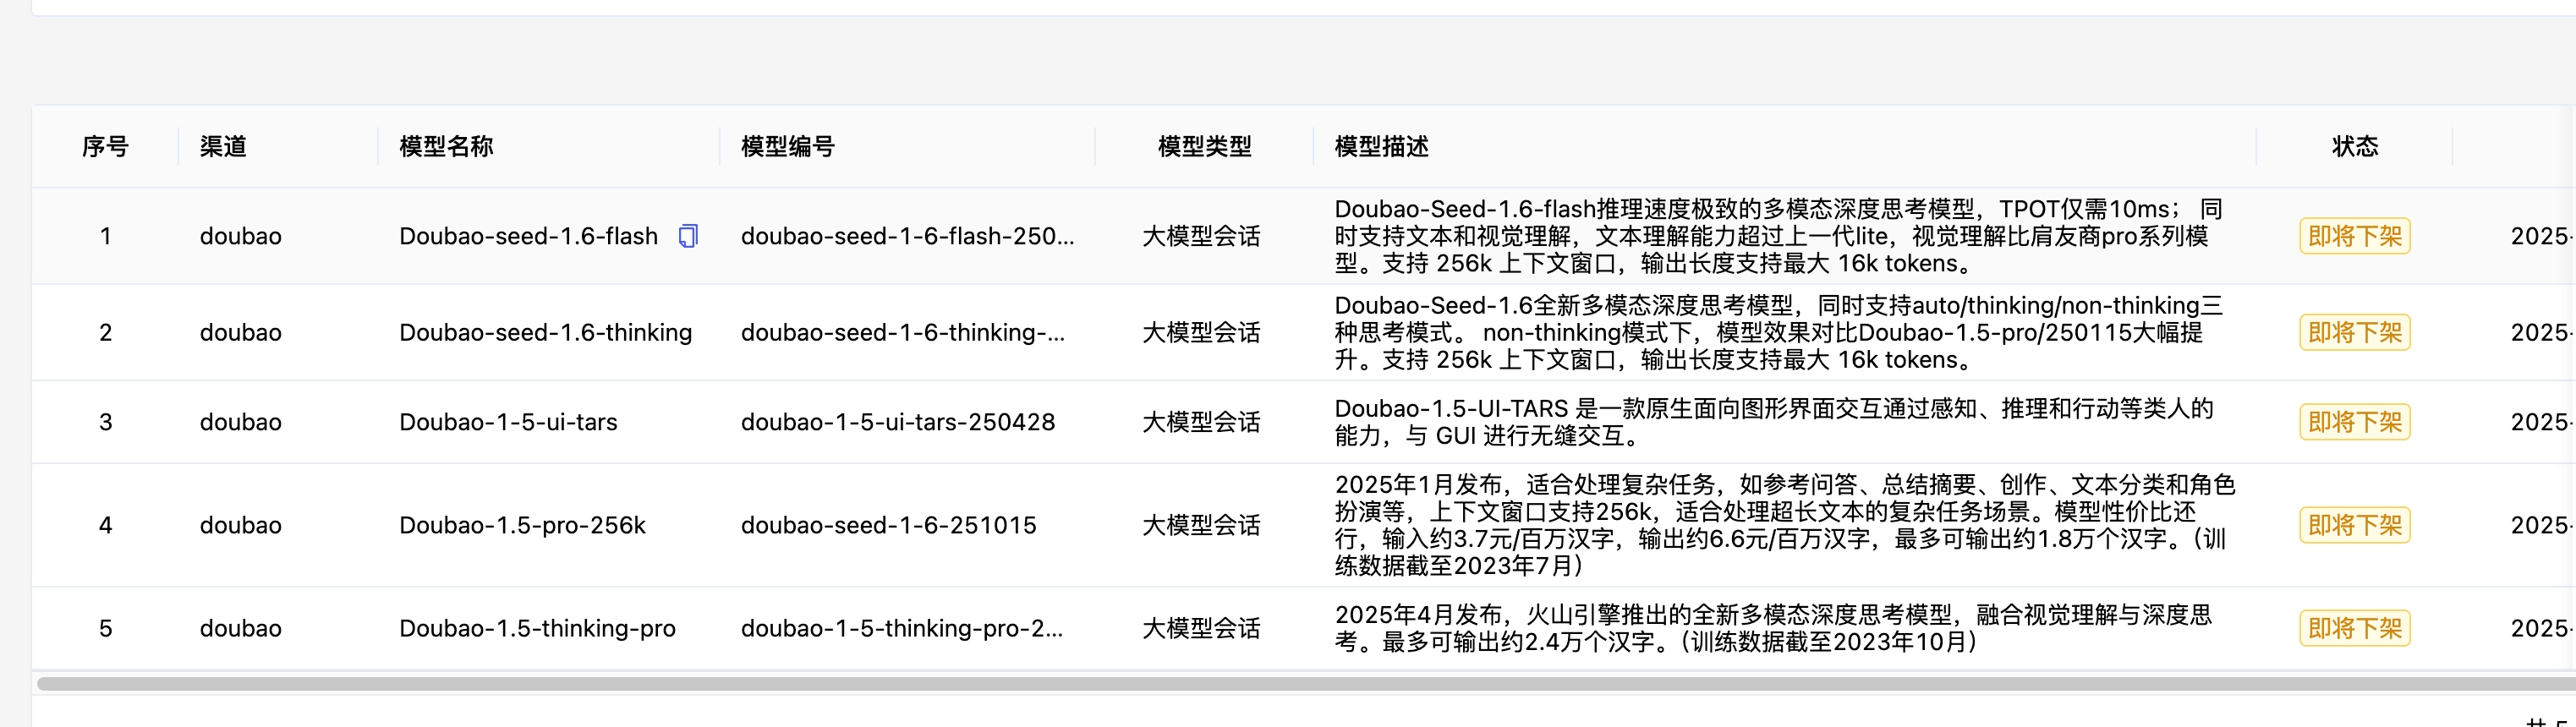2576x727 pixels.
Task: Click the row number 4 cell
Action: (x=105, y=525)
